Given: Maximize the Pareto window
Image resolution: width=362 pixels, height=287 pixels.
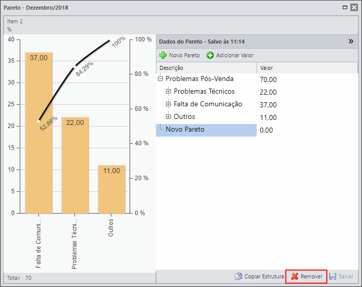Looking at the screenshot, I should 345,8.
